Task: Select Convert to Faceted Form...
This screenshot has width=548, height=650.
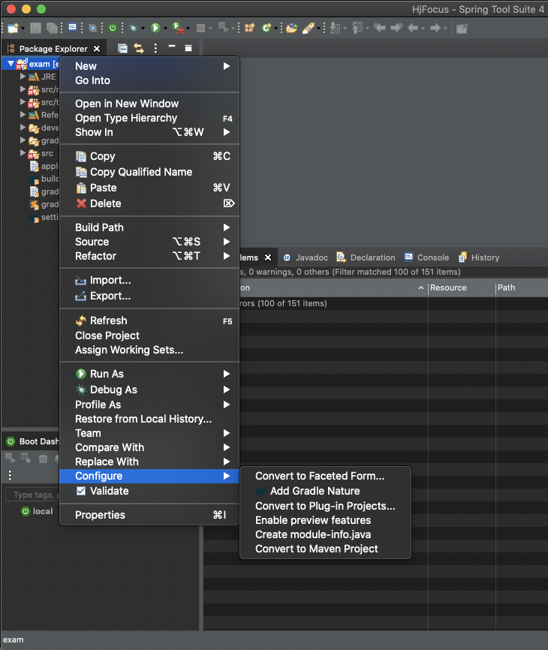Action: coord(325,476)
